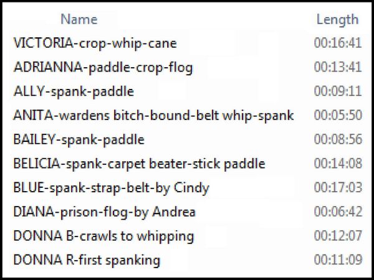Sort files by the Name column header
Image resolution: width=374 pixels, height=280 pixels.
click(x=79, y=19)
